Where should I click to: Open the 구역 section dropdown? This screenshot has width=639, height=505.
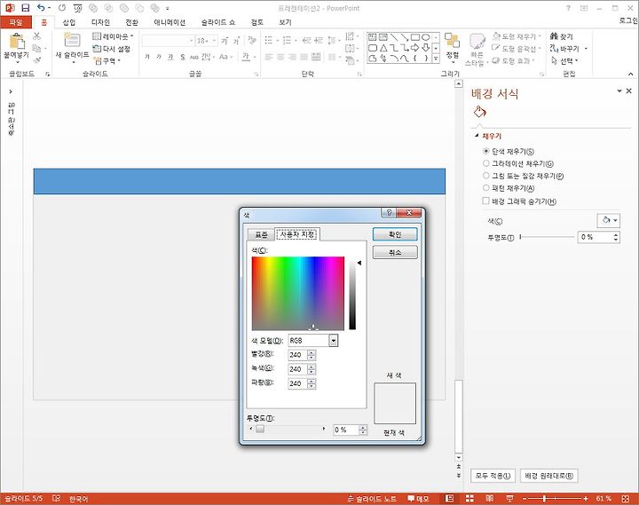click(107, 60)
